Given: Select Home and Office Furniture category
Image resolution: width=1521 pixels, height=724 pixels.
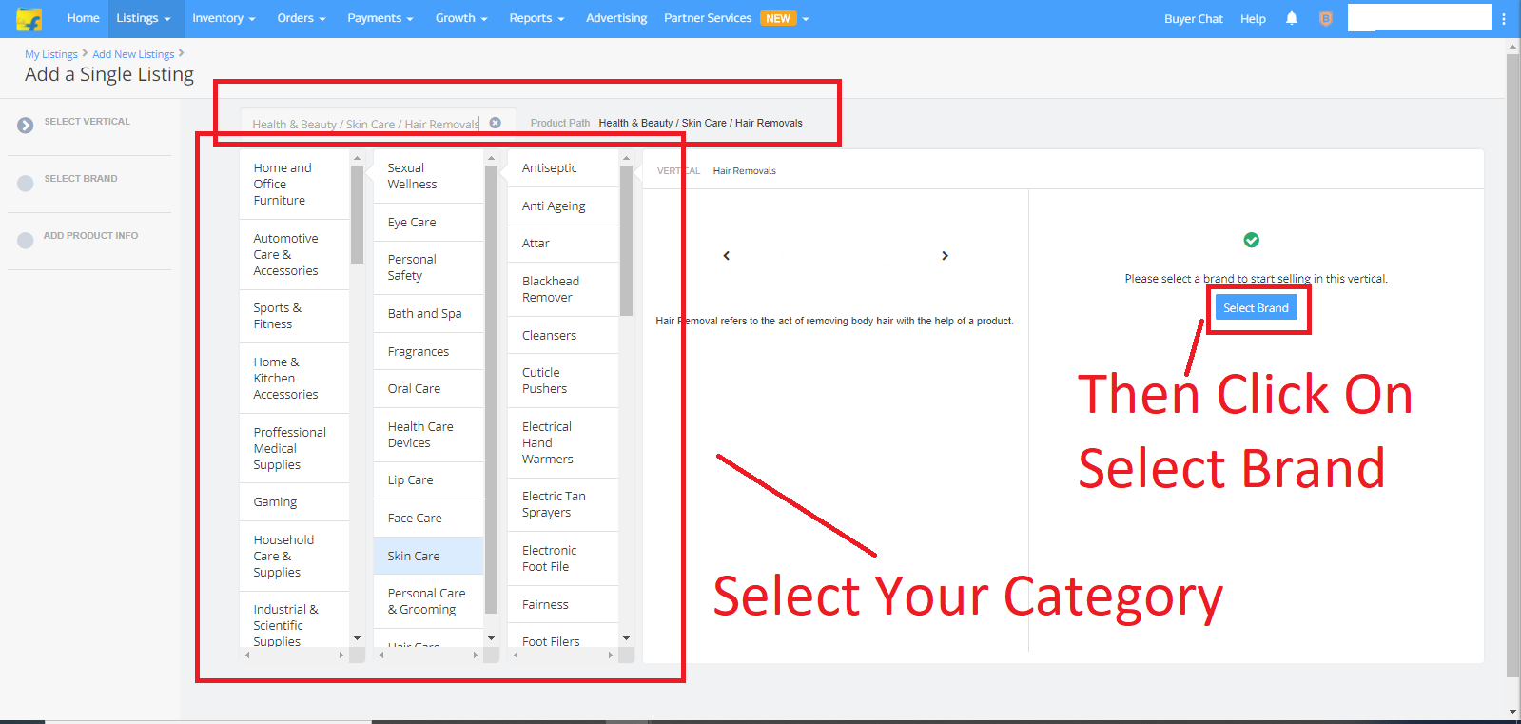Looking at the screenshot, I should (294, 185).
